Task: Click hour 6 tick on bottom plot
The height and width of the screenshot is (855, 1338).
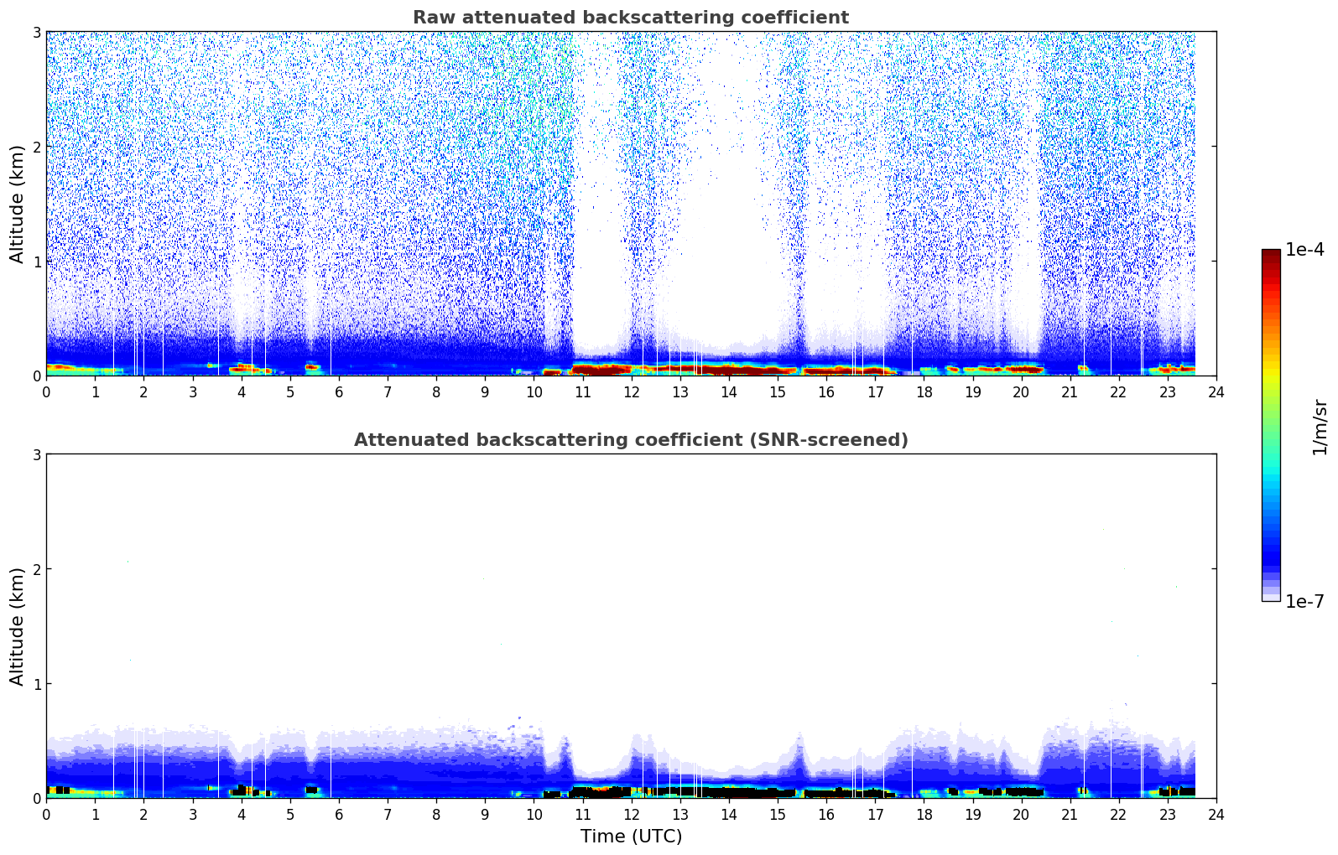Action: pos(339,814)
